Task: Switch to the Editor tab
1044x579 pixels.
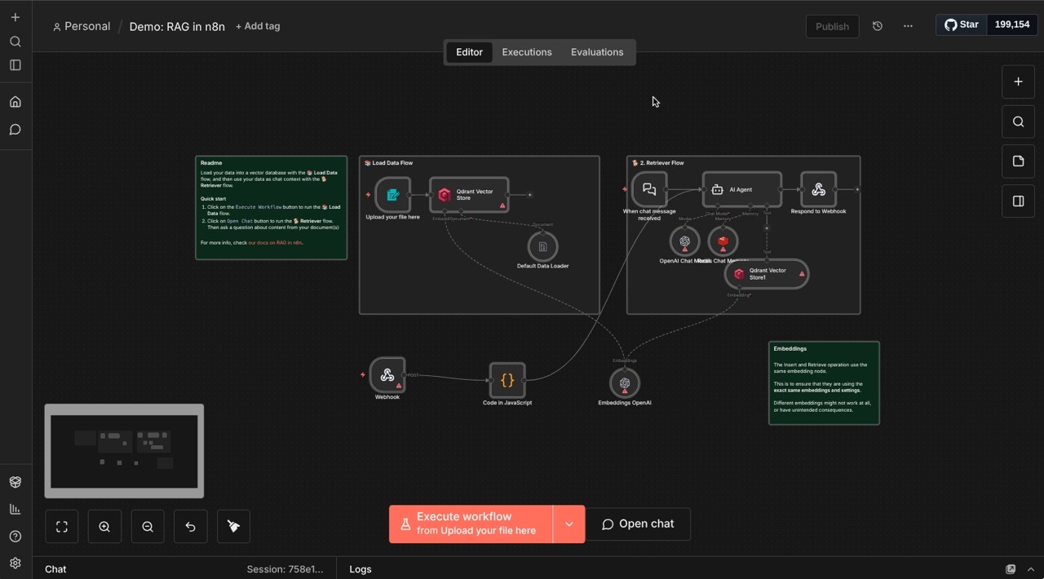Action: point(469,52)
